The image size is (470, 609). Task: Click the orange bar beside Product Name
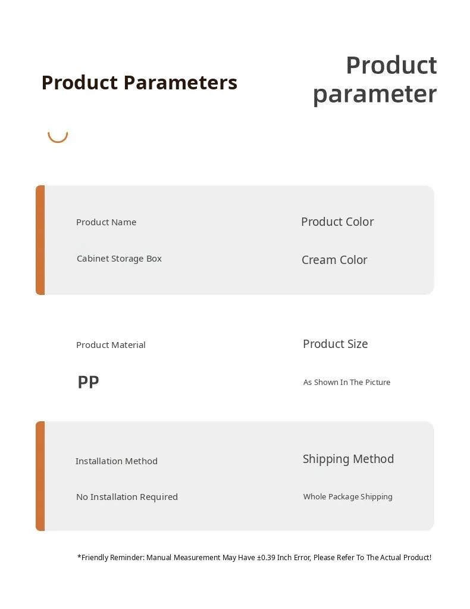40,240
